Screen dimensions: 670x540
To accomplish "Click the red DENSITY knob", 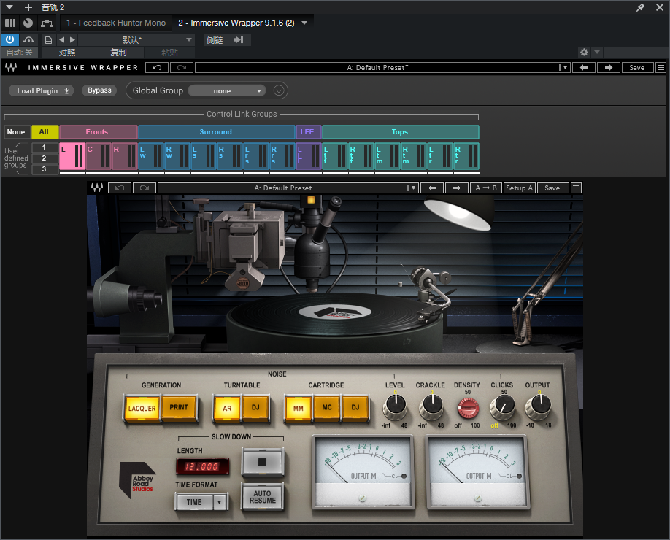I will (x=468, y=408).
